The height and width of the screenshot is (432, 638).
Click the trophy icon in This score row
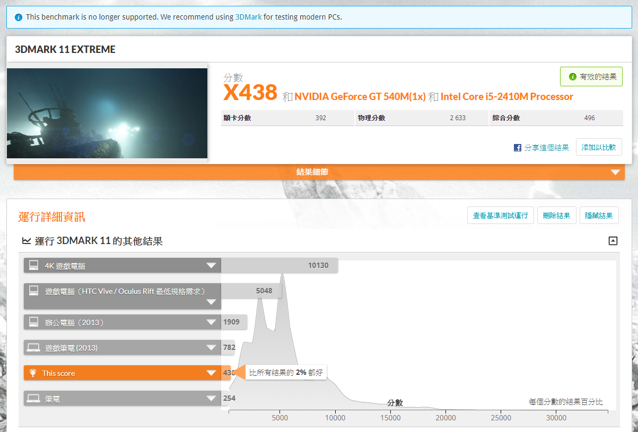33,373
